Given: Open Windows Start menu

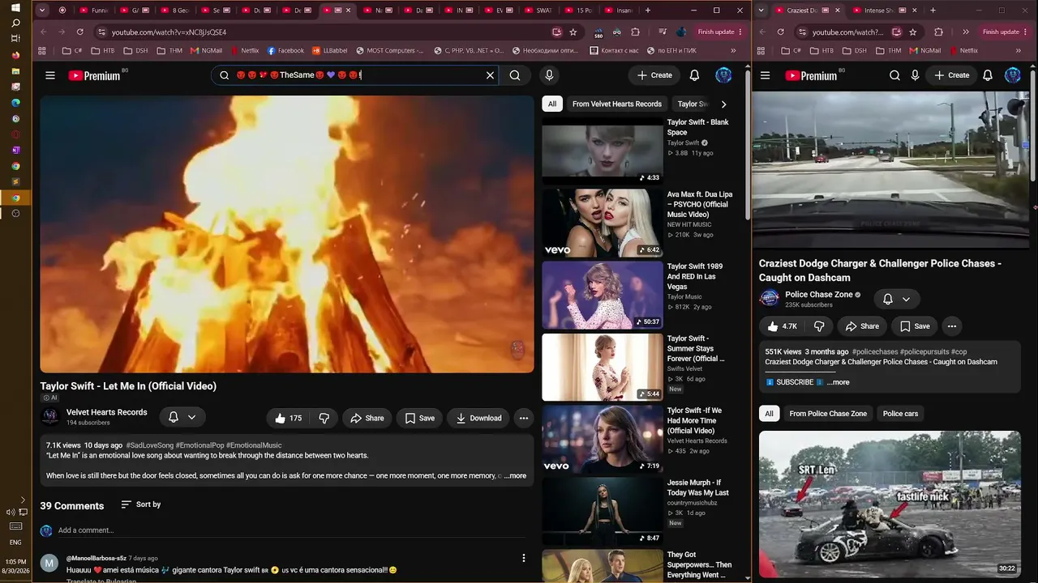Looking at the screenshot, I should point(15,8).
